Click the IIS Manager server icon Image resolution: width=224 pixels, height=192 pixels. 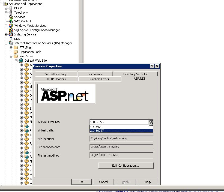(x=11, y=43)
